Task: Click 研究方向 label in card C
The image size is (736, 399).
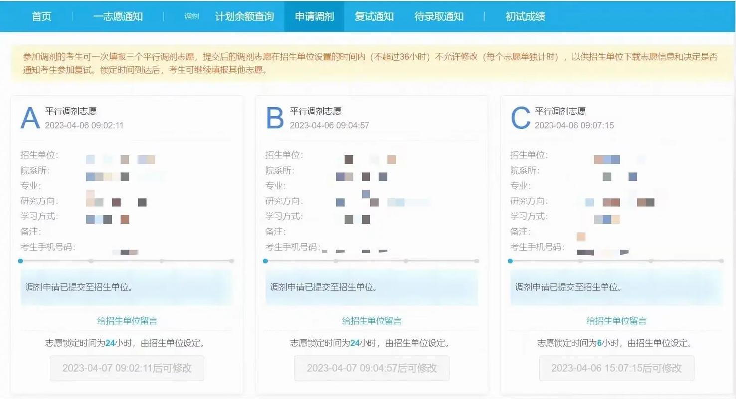Action: tap(529, 201)
